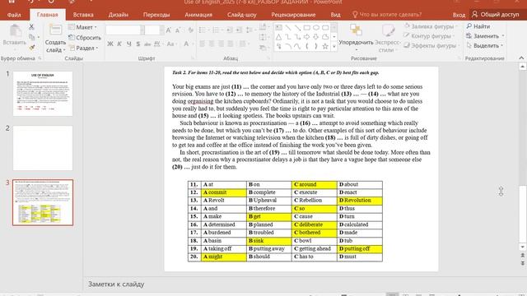Select the triangle shape in gallery
Screen dimensions: 527x296
(x=278, y=37)
